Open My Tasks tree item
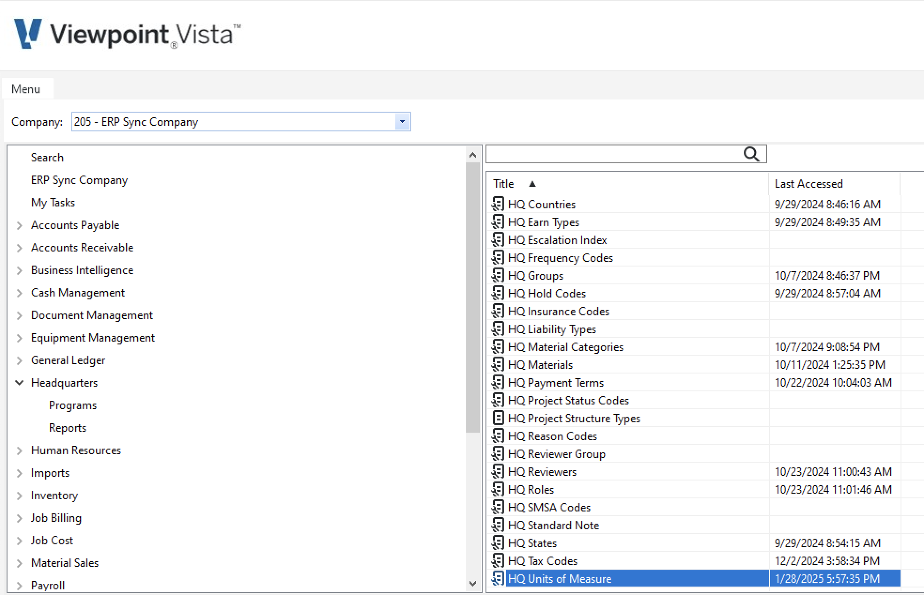This screenshot has height=595, width=924. click(53, 203)
